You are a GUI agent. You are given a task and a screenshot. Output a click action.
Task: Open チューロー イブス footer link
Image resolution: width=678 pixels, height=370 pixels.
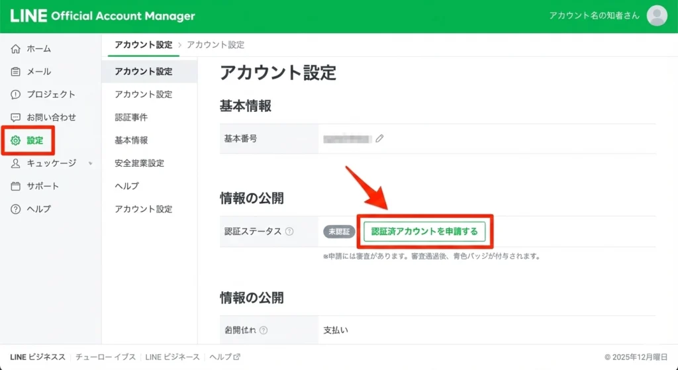pyautogui.click(x=105, y=357)
